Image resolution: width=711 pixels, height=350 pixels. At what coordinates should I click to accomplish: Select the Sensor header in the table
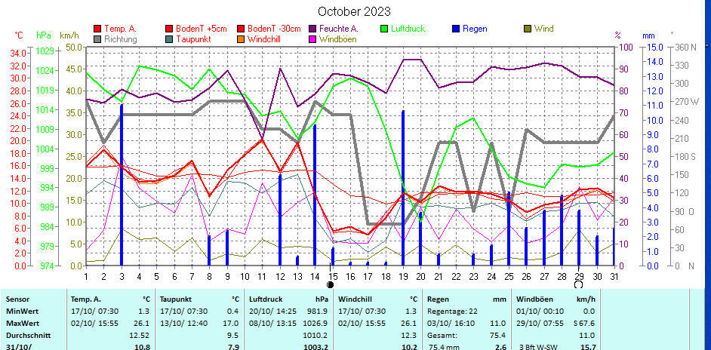[x=17, y=299]
